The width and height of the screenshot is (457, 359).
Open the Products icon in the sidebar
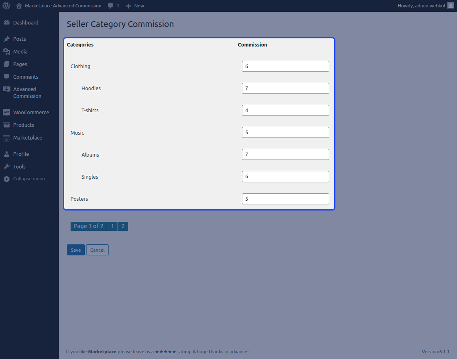tap(7, 125)
